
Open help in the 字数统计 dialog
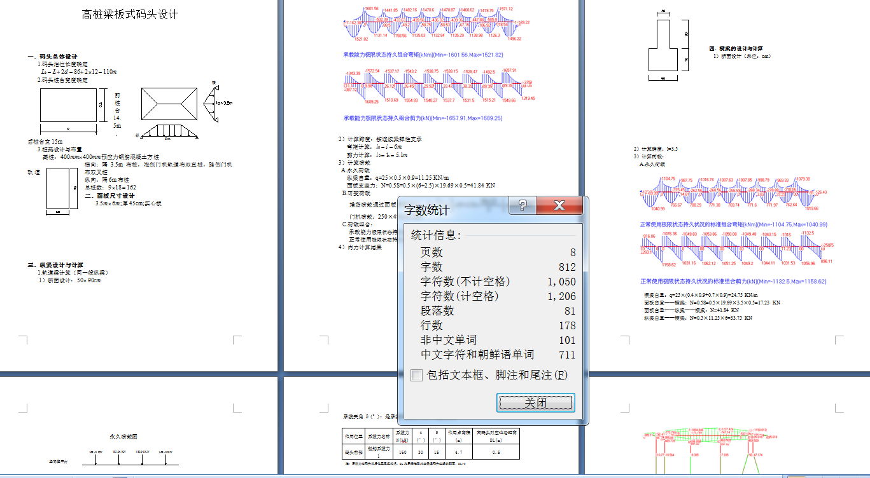click(523, 205)
